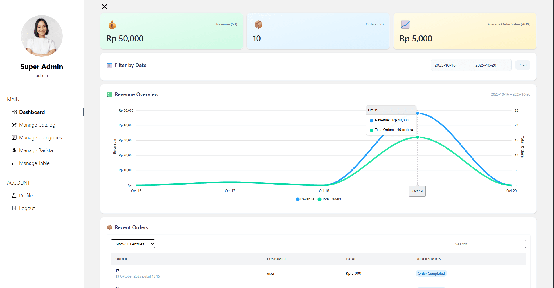Viewport: 554px width, 288px height.
Task: Click the Profile user icon
Action: [14, 196]
